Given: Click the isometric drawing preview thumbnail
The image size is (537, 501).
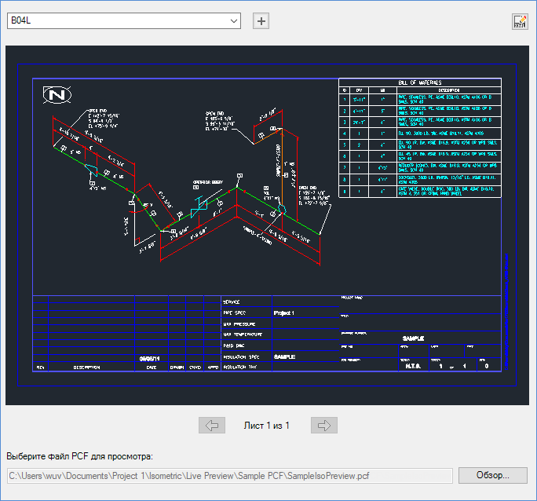Looking at the screenshot, I should [267, 225].
